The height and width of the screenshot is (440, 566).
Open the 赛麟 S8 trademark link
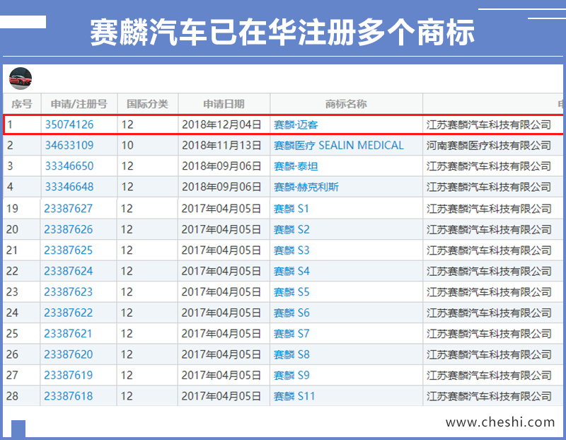pyautogui.click(x=291, y=354)
